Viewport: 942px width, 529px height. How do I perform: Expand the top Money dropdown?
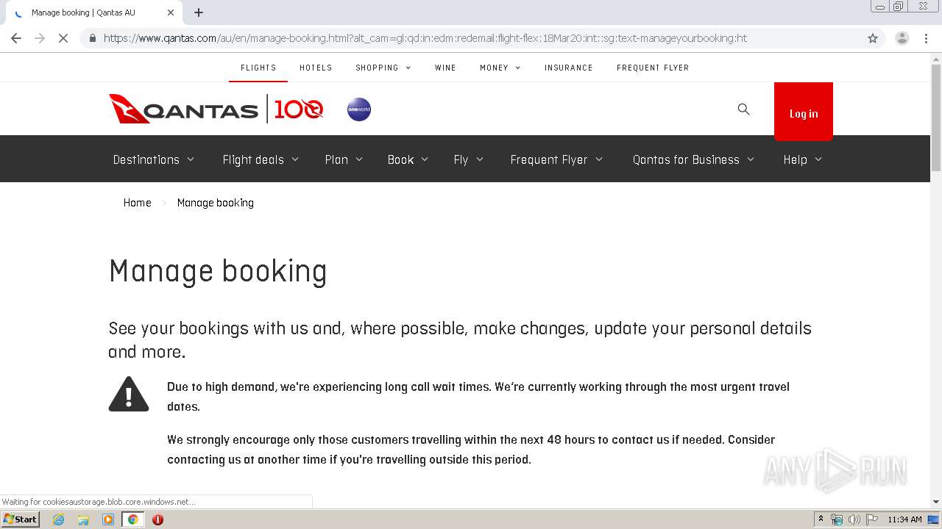pyautogui.click(x=500, y=68)
